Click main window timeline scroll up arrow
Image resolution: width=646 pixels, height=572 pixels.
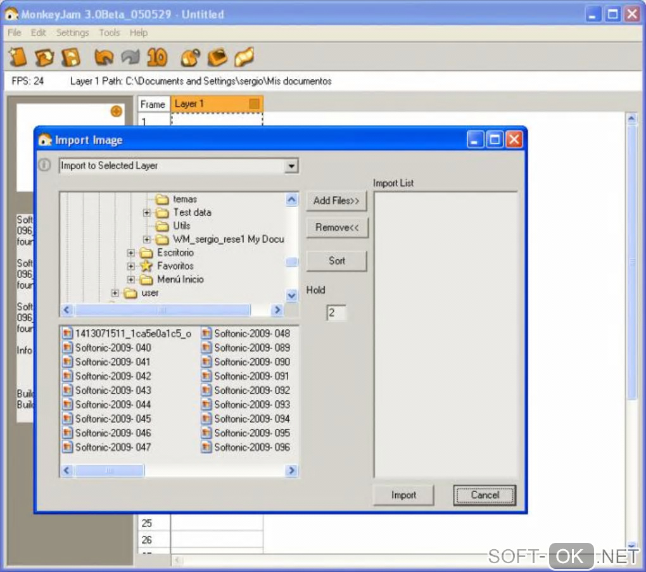click(x=631, y=118)
